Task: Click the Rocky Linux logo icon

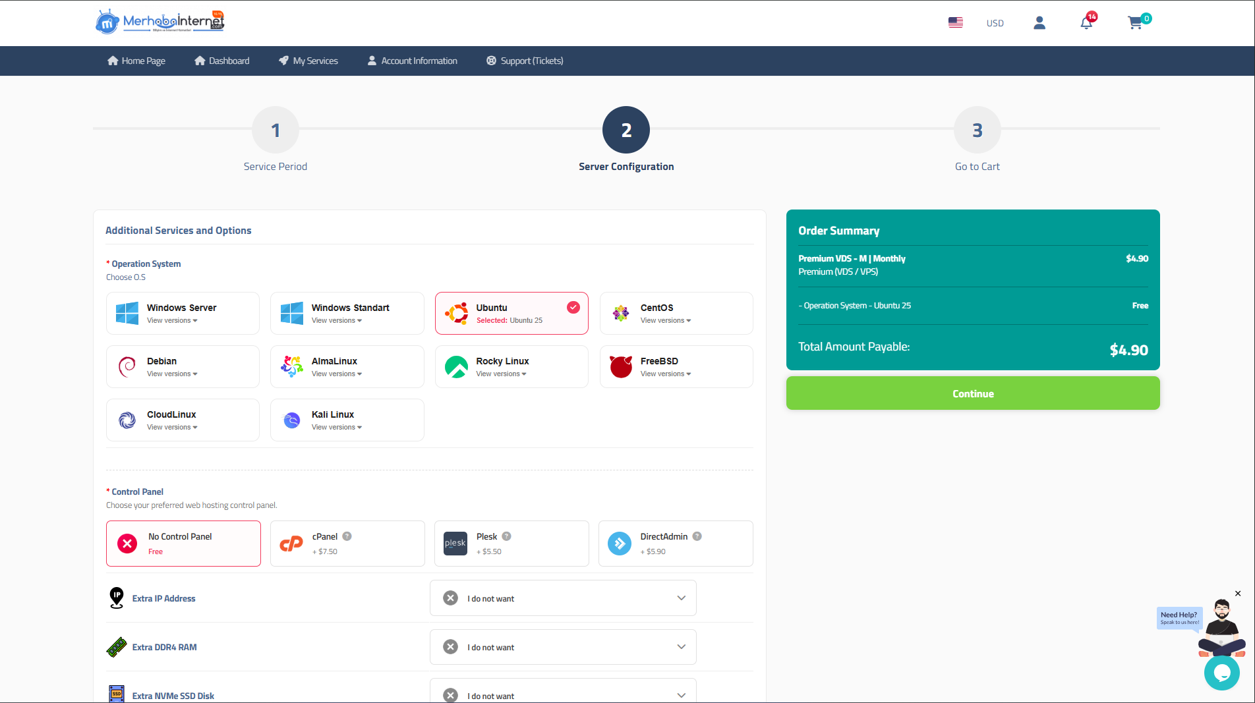Action: click(456, 366)
